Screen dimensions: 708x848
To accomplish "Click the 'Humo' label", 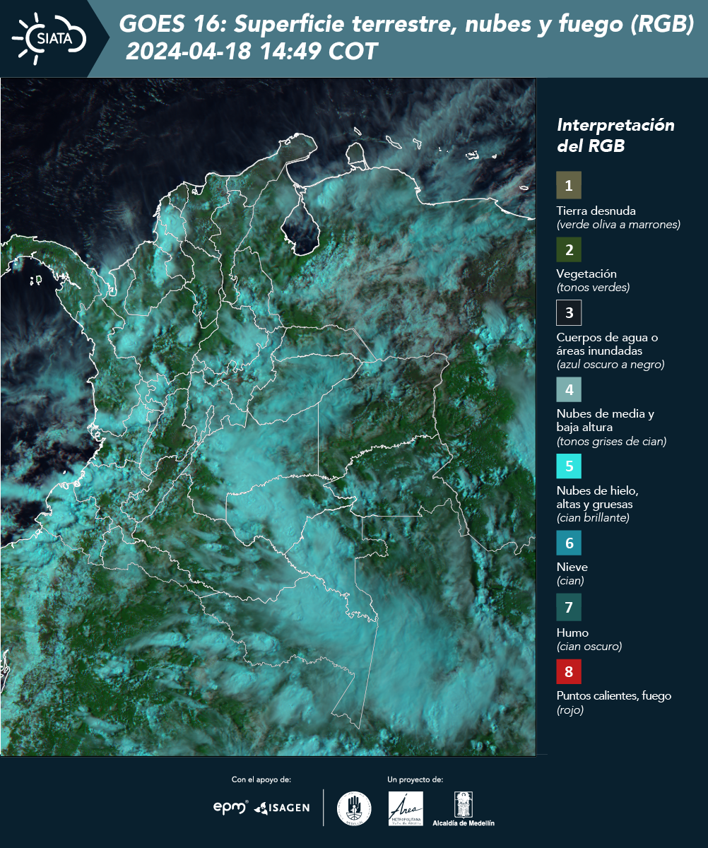I will click(x=572, y=632).
